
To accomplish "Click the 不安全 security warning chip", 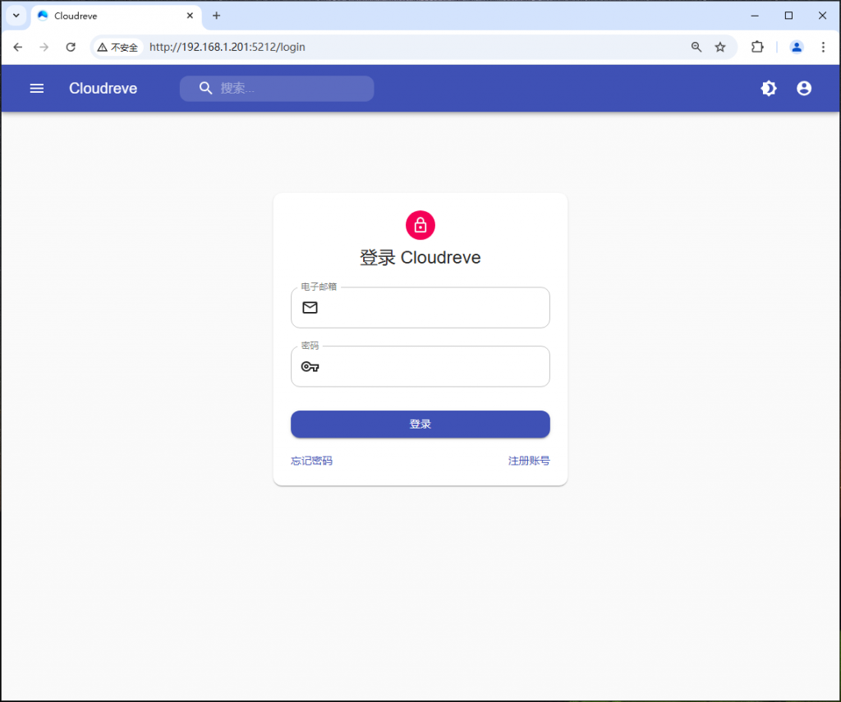I will coord(117,47).
